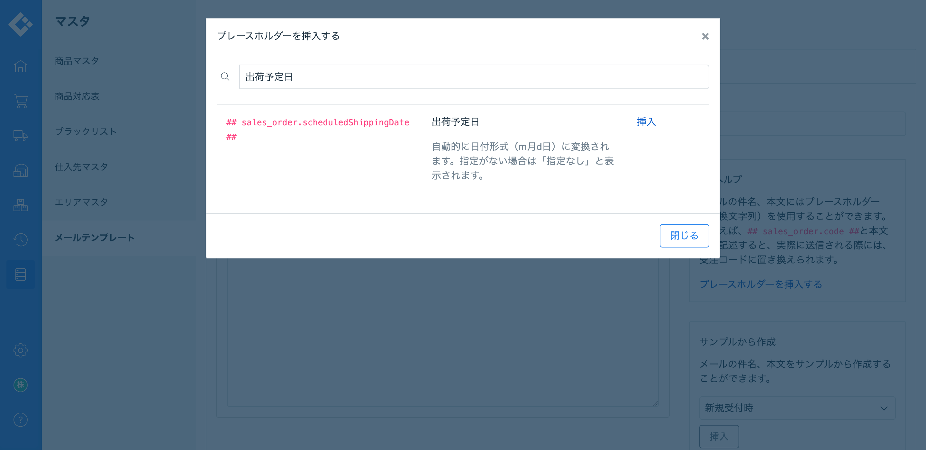Open the 新規受付時 sample dropdown
Image resolution: width=926 pixels, height=450 pixels.
point(797,408)
